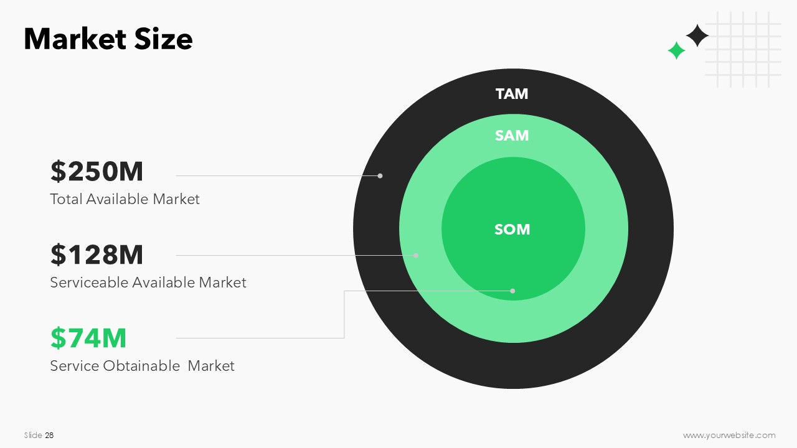Click the SAM label in middle ring

pos(512,136)
